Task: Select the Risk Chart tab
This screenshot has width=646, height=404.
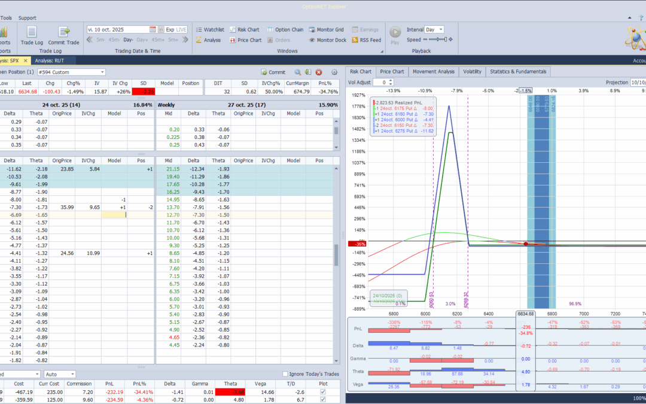Action: tap(361, 72)
